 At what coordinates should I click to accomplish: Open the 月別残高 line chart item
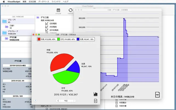click(x=51, y=27)
